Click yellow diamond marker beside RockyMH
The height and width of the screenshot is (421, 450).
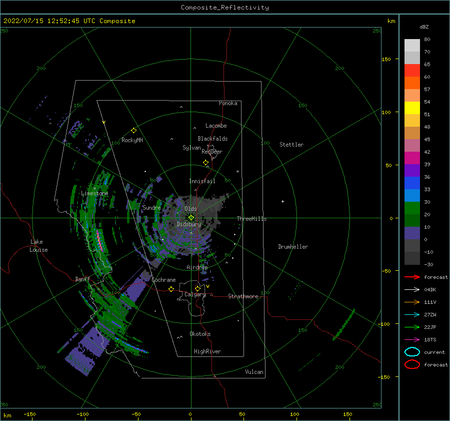click(x=133, y=131)
